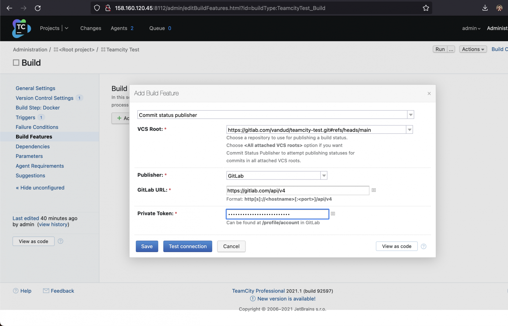The width and height of the screenshot is (508, 326).
Task: Open Failure Conditions section
Action: pos(37,127)
